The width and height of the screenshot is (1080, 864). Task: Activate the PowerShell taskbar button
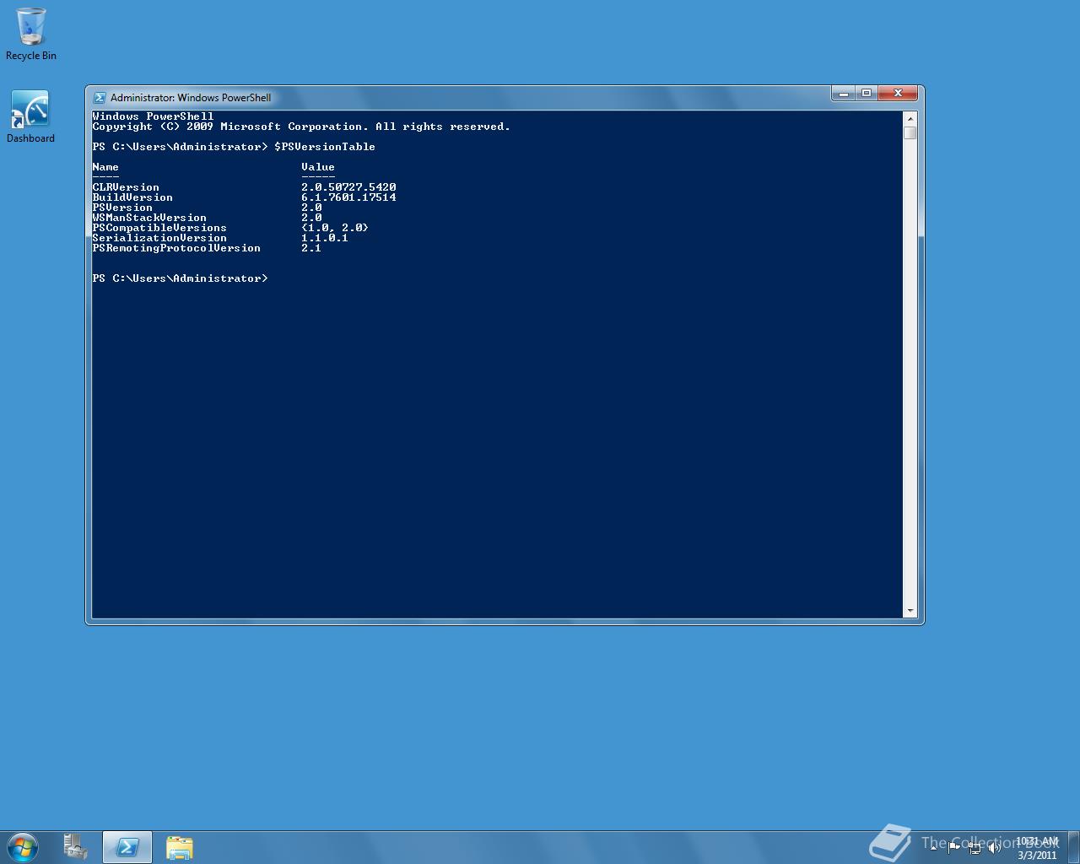[127, 847]
